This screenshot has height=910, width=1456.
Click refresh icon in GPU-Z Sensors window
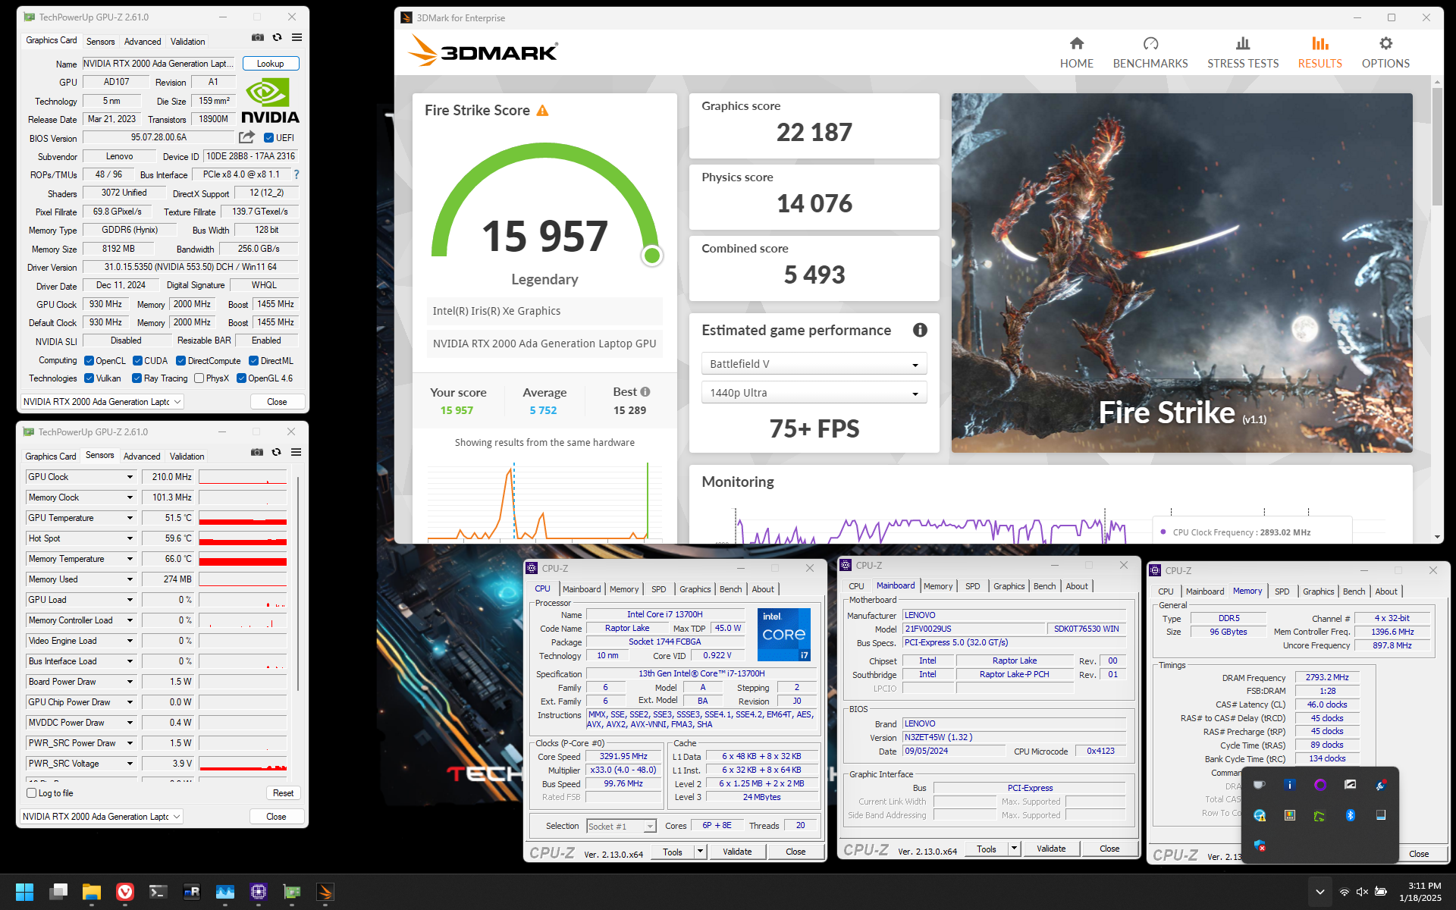tap(277, 452)
